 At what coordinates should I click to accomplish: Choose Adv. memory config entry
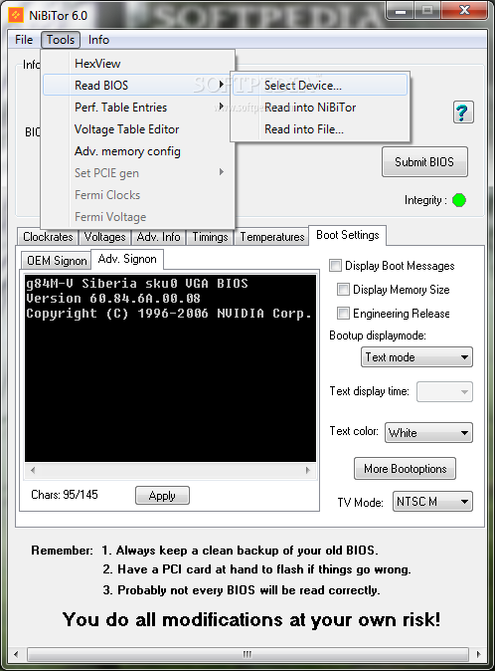(138, 151)
